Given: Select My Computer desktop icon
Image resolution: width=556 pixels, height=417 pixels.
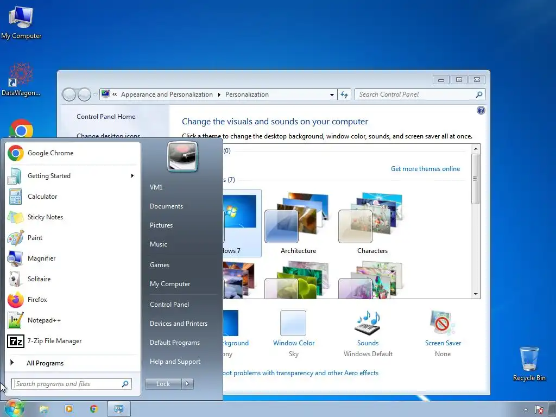Looking at the screenshot, I should coord(21,22).
